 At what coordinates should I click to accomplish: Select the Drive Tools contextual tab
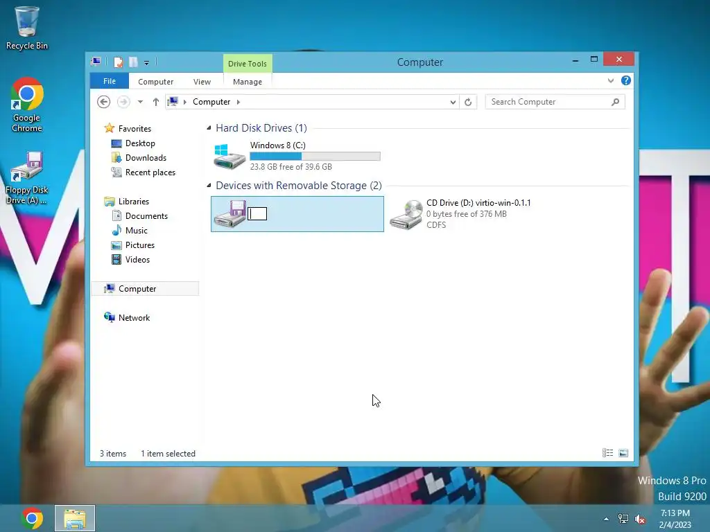tap(248, 64)
